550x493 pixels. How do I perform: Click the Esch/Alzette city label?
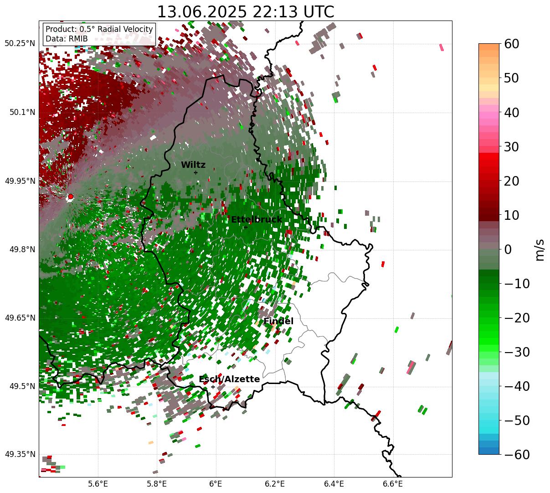point(229,379)
